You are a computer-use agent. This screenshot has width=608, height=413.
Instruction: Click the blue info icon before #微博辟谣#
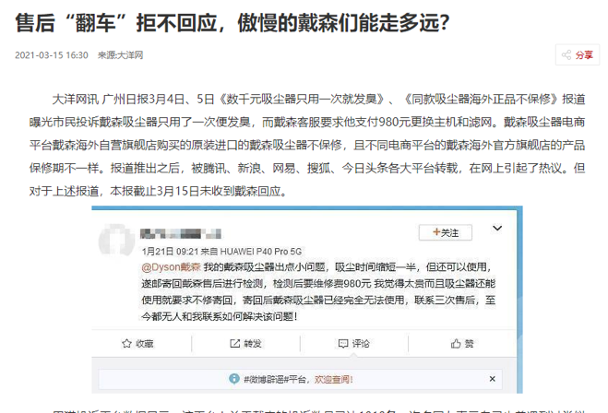coord(234,379)
